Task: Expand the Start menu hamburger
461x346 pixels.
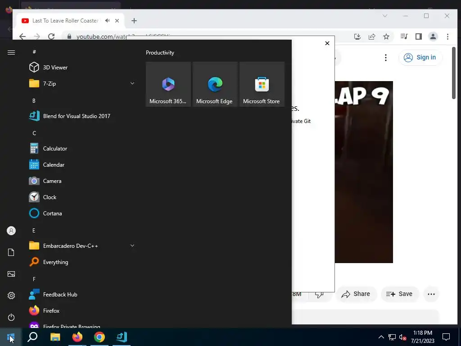Action: [11, 52]
